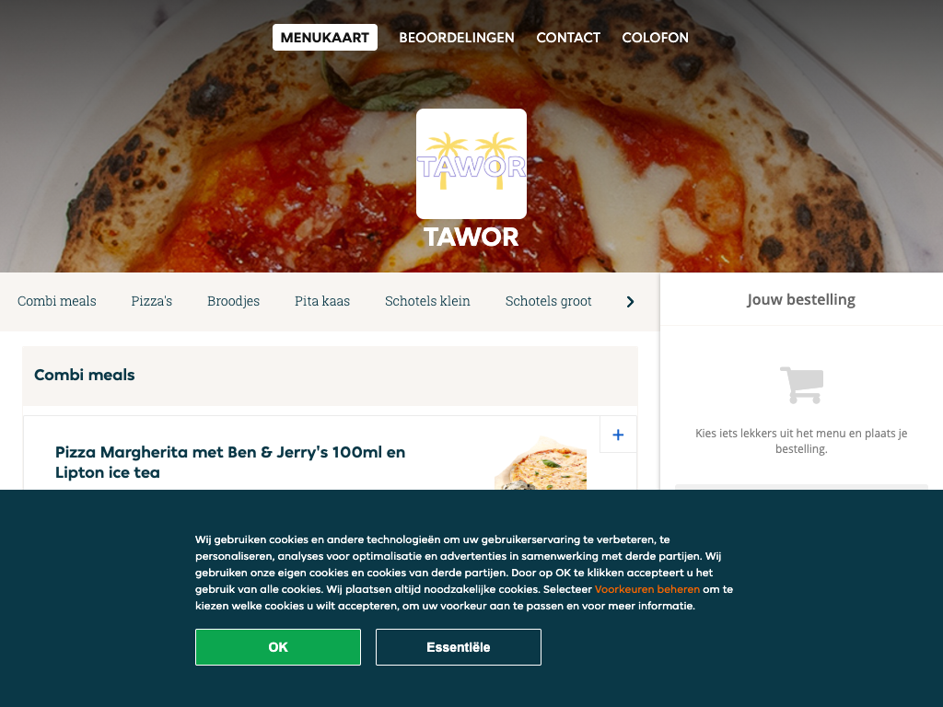Go to Beoordelingen page
Image resolution: width=943 pixels, height=707 pixels.
click(457, 37)
